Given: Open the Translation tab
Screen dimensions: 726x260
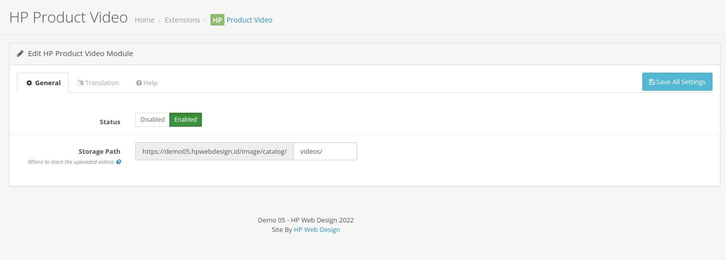Looking at the screenshot, I should pos(98,83).
